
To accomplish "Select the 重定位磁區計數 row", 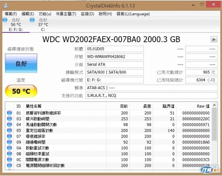I will pyautogui.click(x=108, y=130).
